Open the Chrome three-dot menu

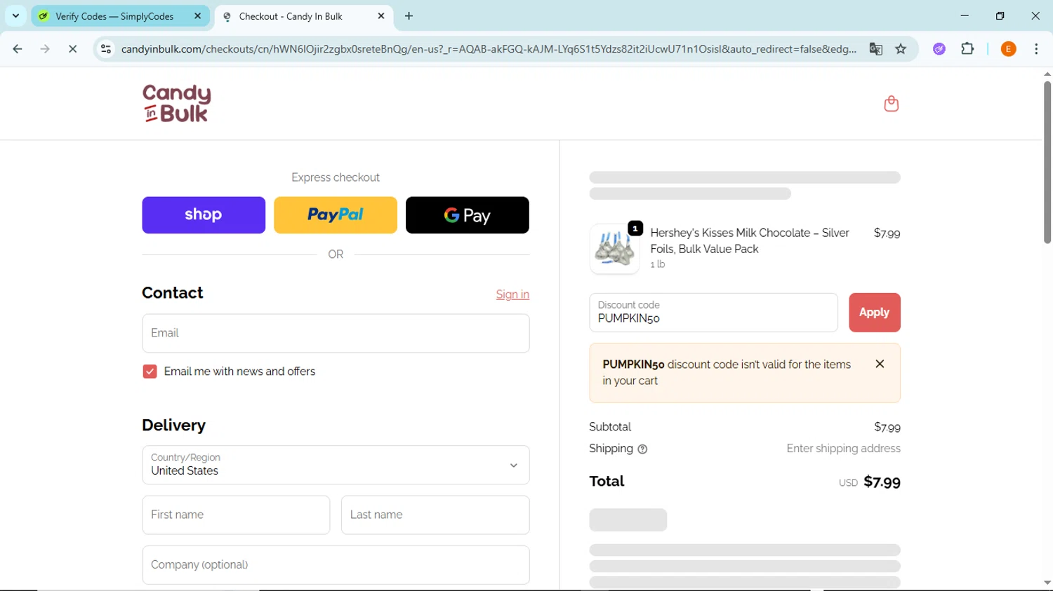[1036, 49]
